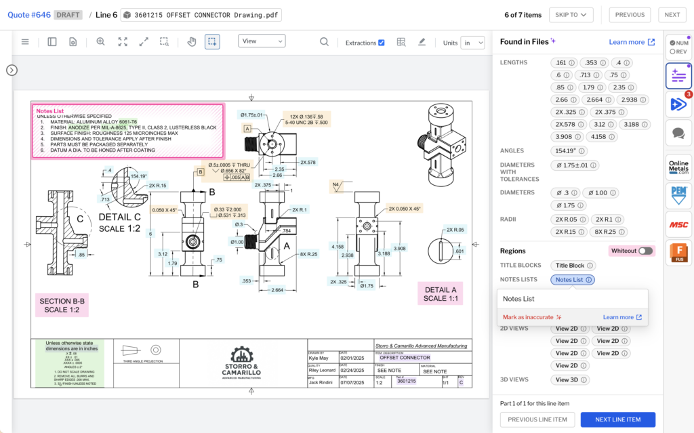Image resolution: width=694 pixels, height=433 pixels.
Task: Expand the collapsed left panel arrow
Action: coord(12,70)
